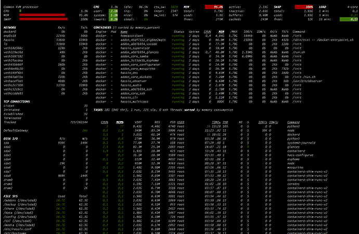Viewport: 359px width, 234px height.
Task: Click the MEM% column header in tasks
Action: (120, 122)
